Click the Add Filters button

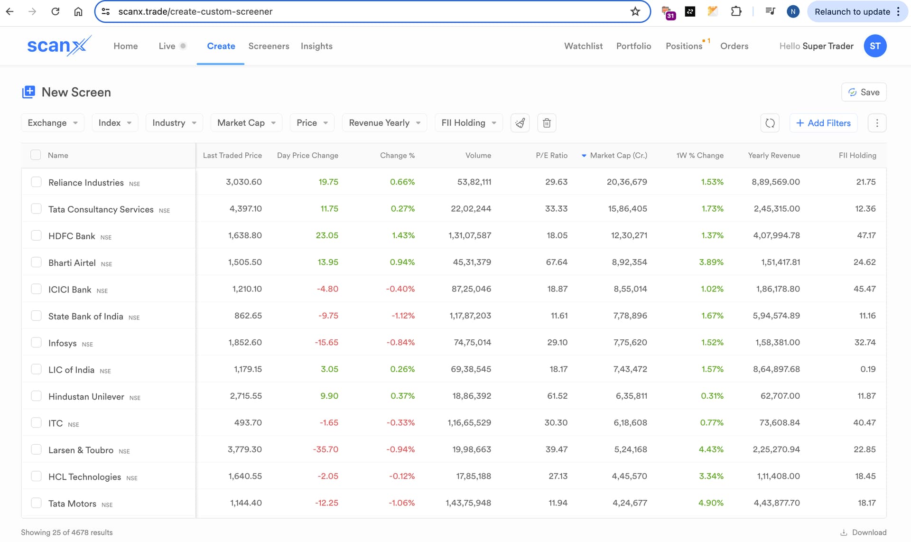click(x=823, y=123)
